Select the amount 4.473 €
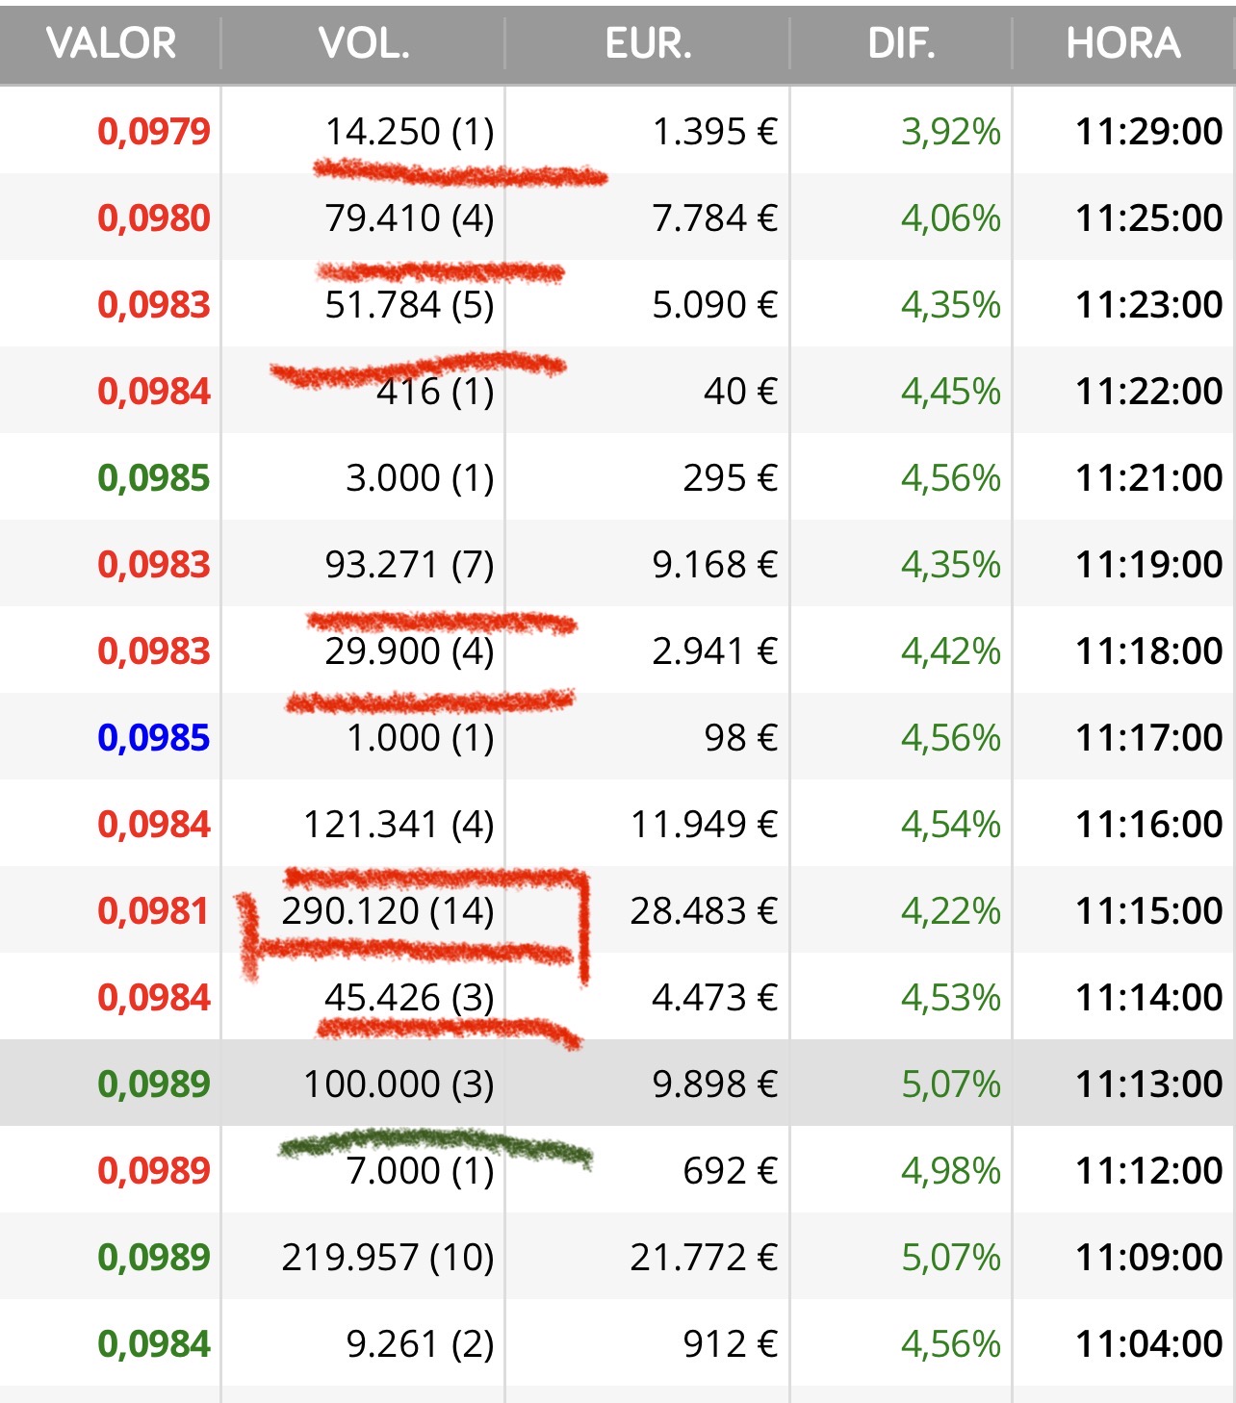This screenshot has height=1403, width=1236. point(715,997)
